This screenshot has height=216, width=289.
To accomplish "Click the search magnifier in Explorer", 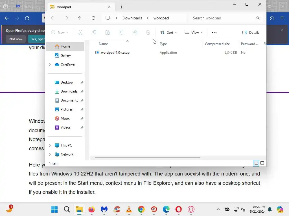I will click(x=258, y=18).
